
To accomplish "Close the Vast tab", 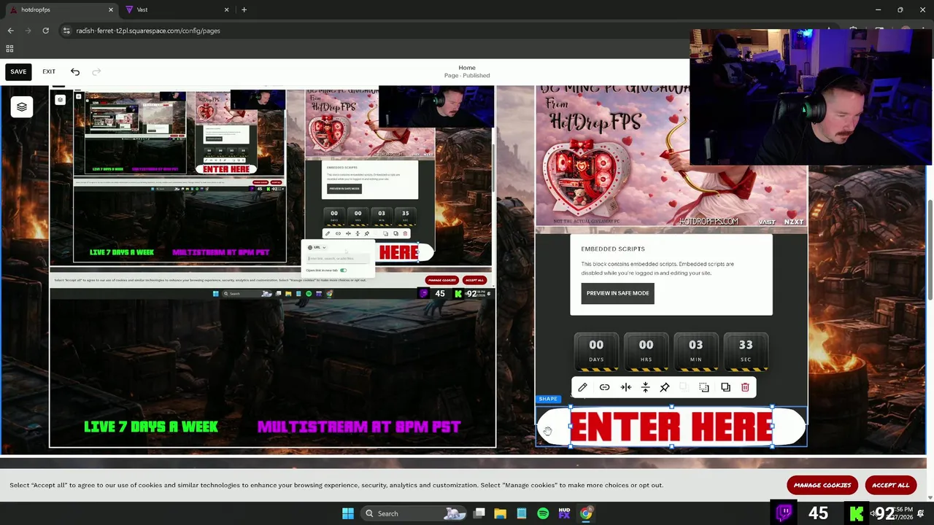I will 226,9.
